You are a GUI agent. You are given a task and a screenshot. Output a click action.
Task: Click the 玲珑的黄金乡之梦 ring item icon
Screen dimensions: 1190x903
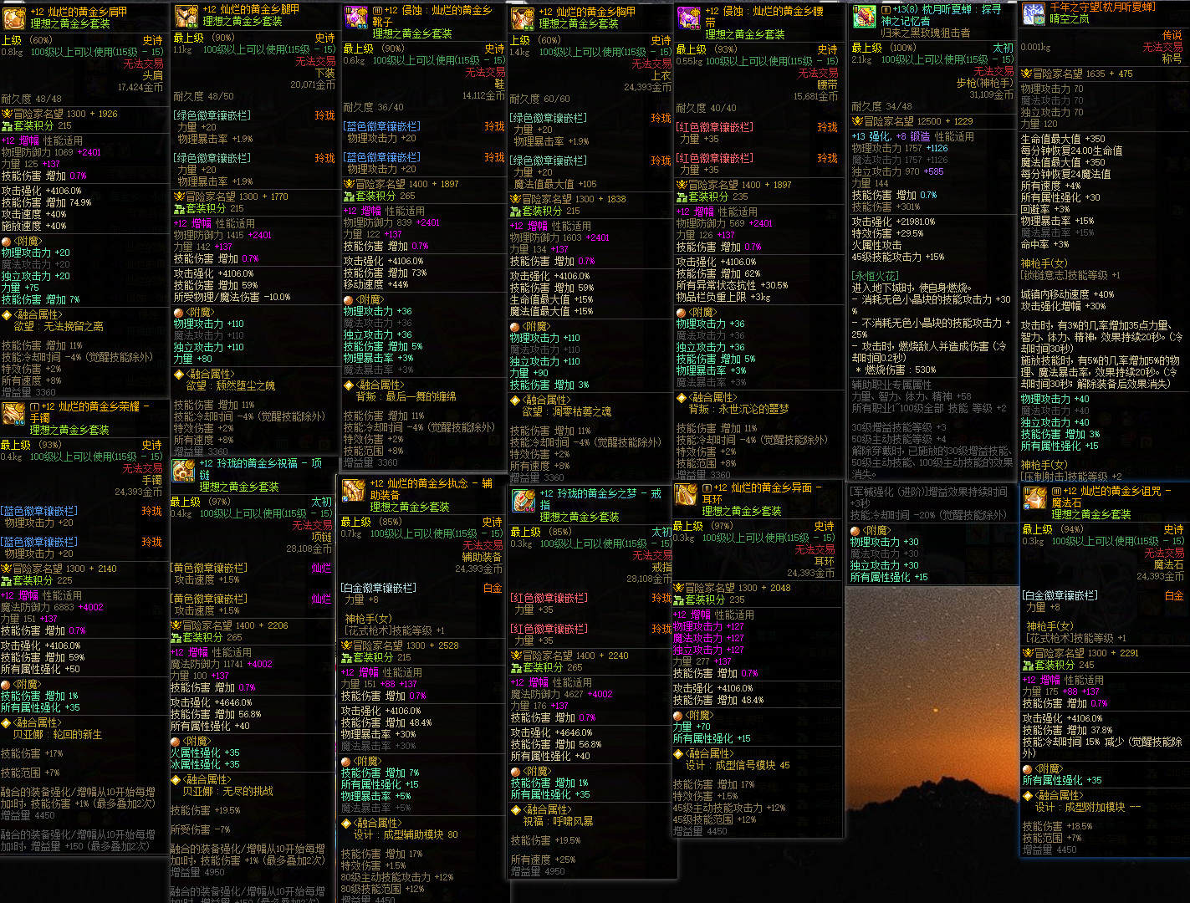tap(523, 500)
